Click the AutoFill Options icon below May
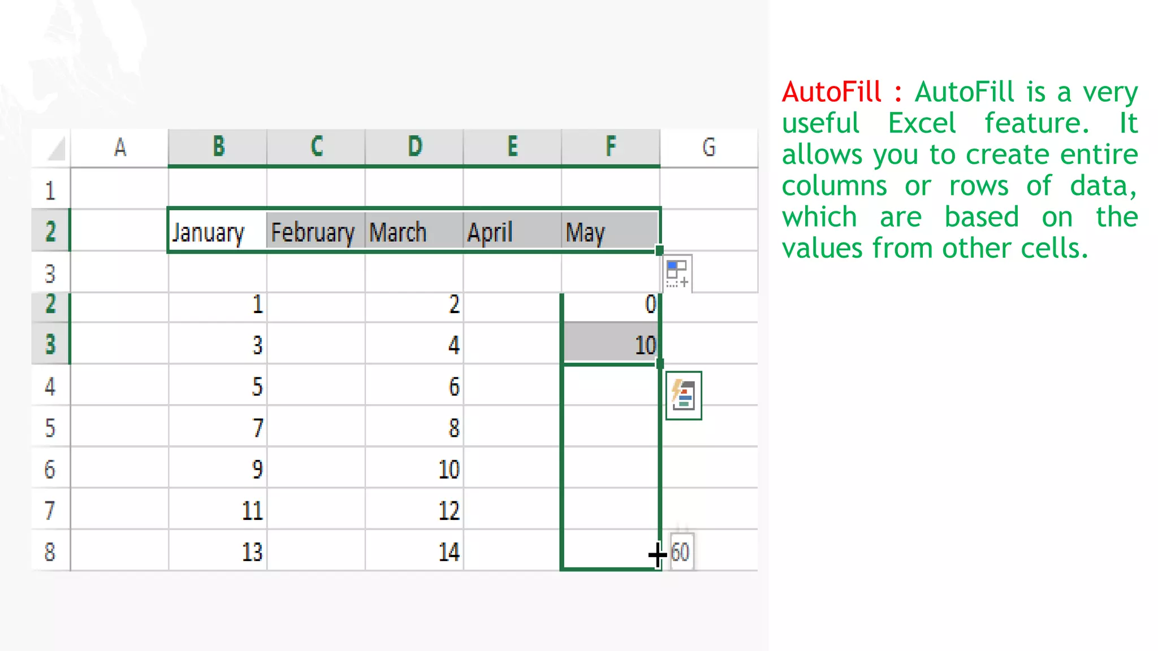This screenshot has height=651, width=1158. (x=677, y=274)
